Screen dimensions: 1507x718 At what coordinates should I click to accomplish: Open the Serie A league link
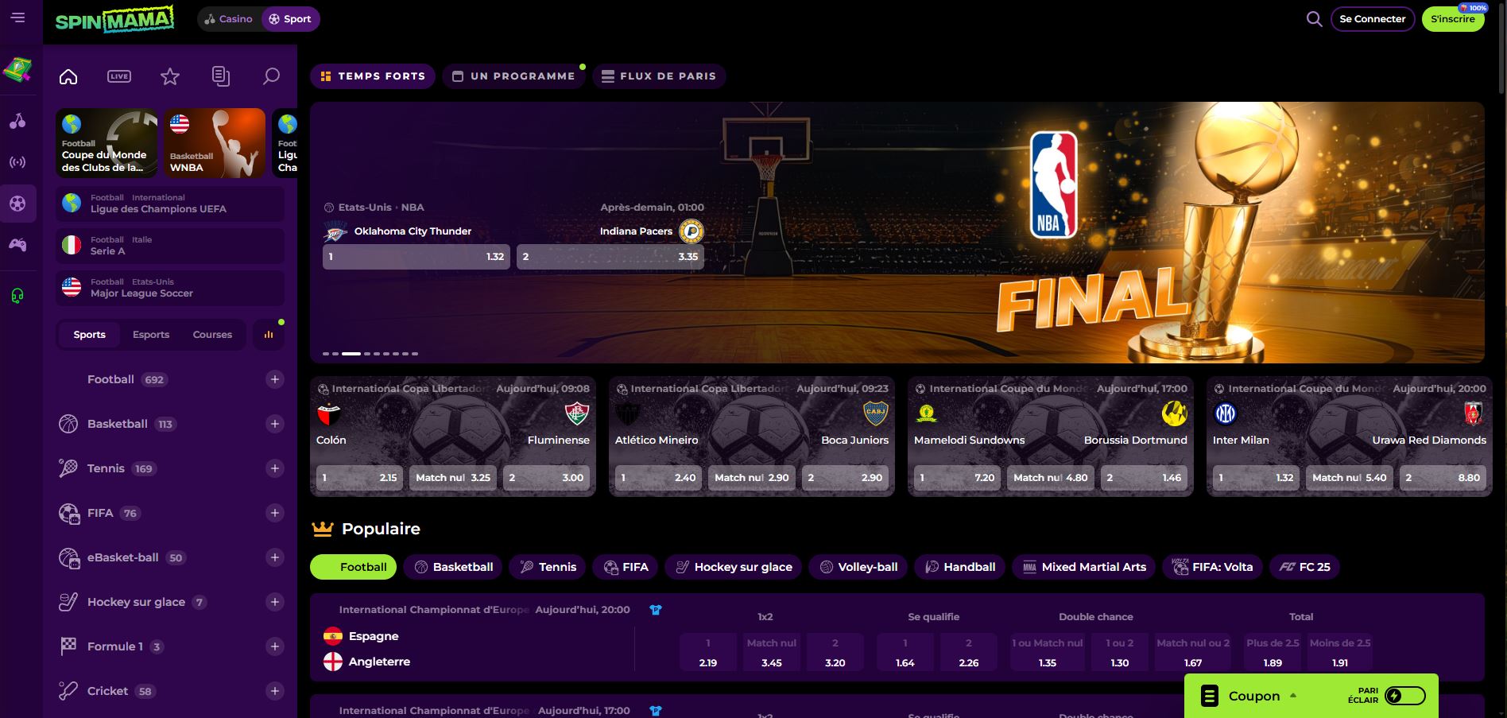(x=170, y=246)
